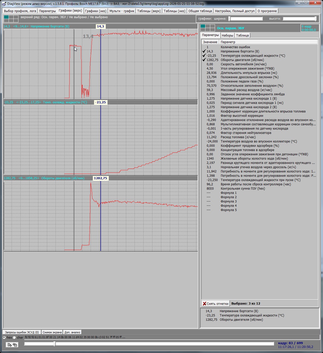The width and height of the screenshot is (323, 353).
Task: Open the Мульти - график tab
Action: click(x=122, y=11)
